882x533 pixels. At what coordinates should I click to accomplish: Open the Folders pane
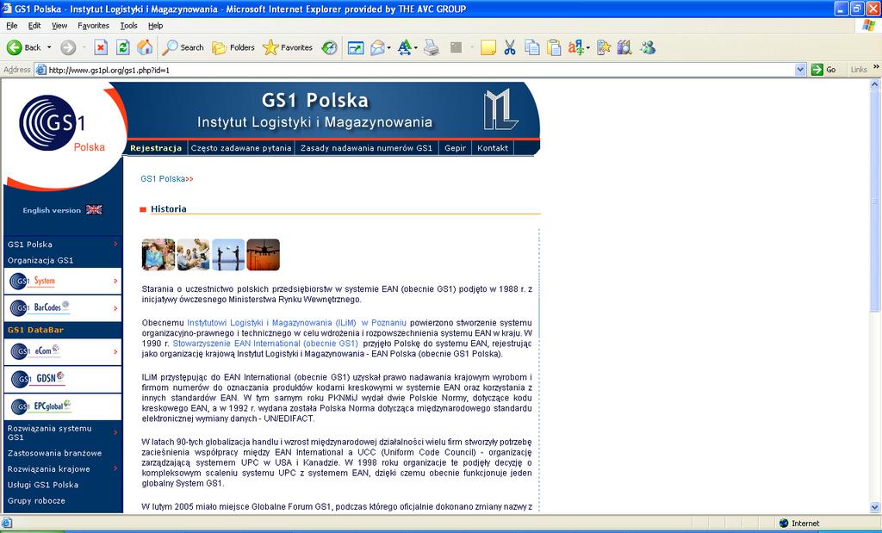233,48
